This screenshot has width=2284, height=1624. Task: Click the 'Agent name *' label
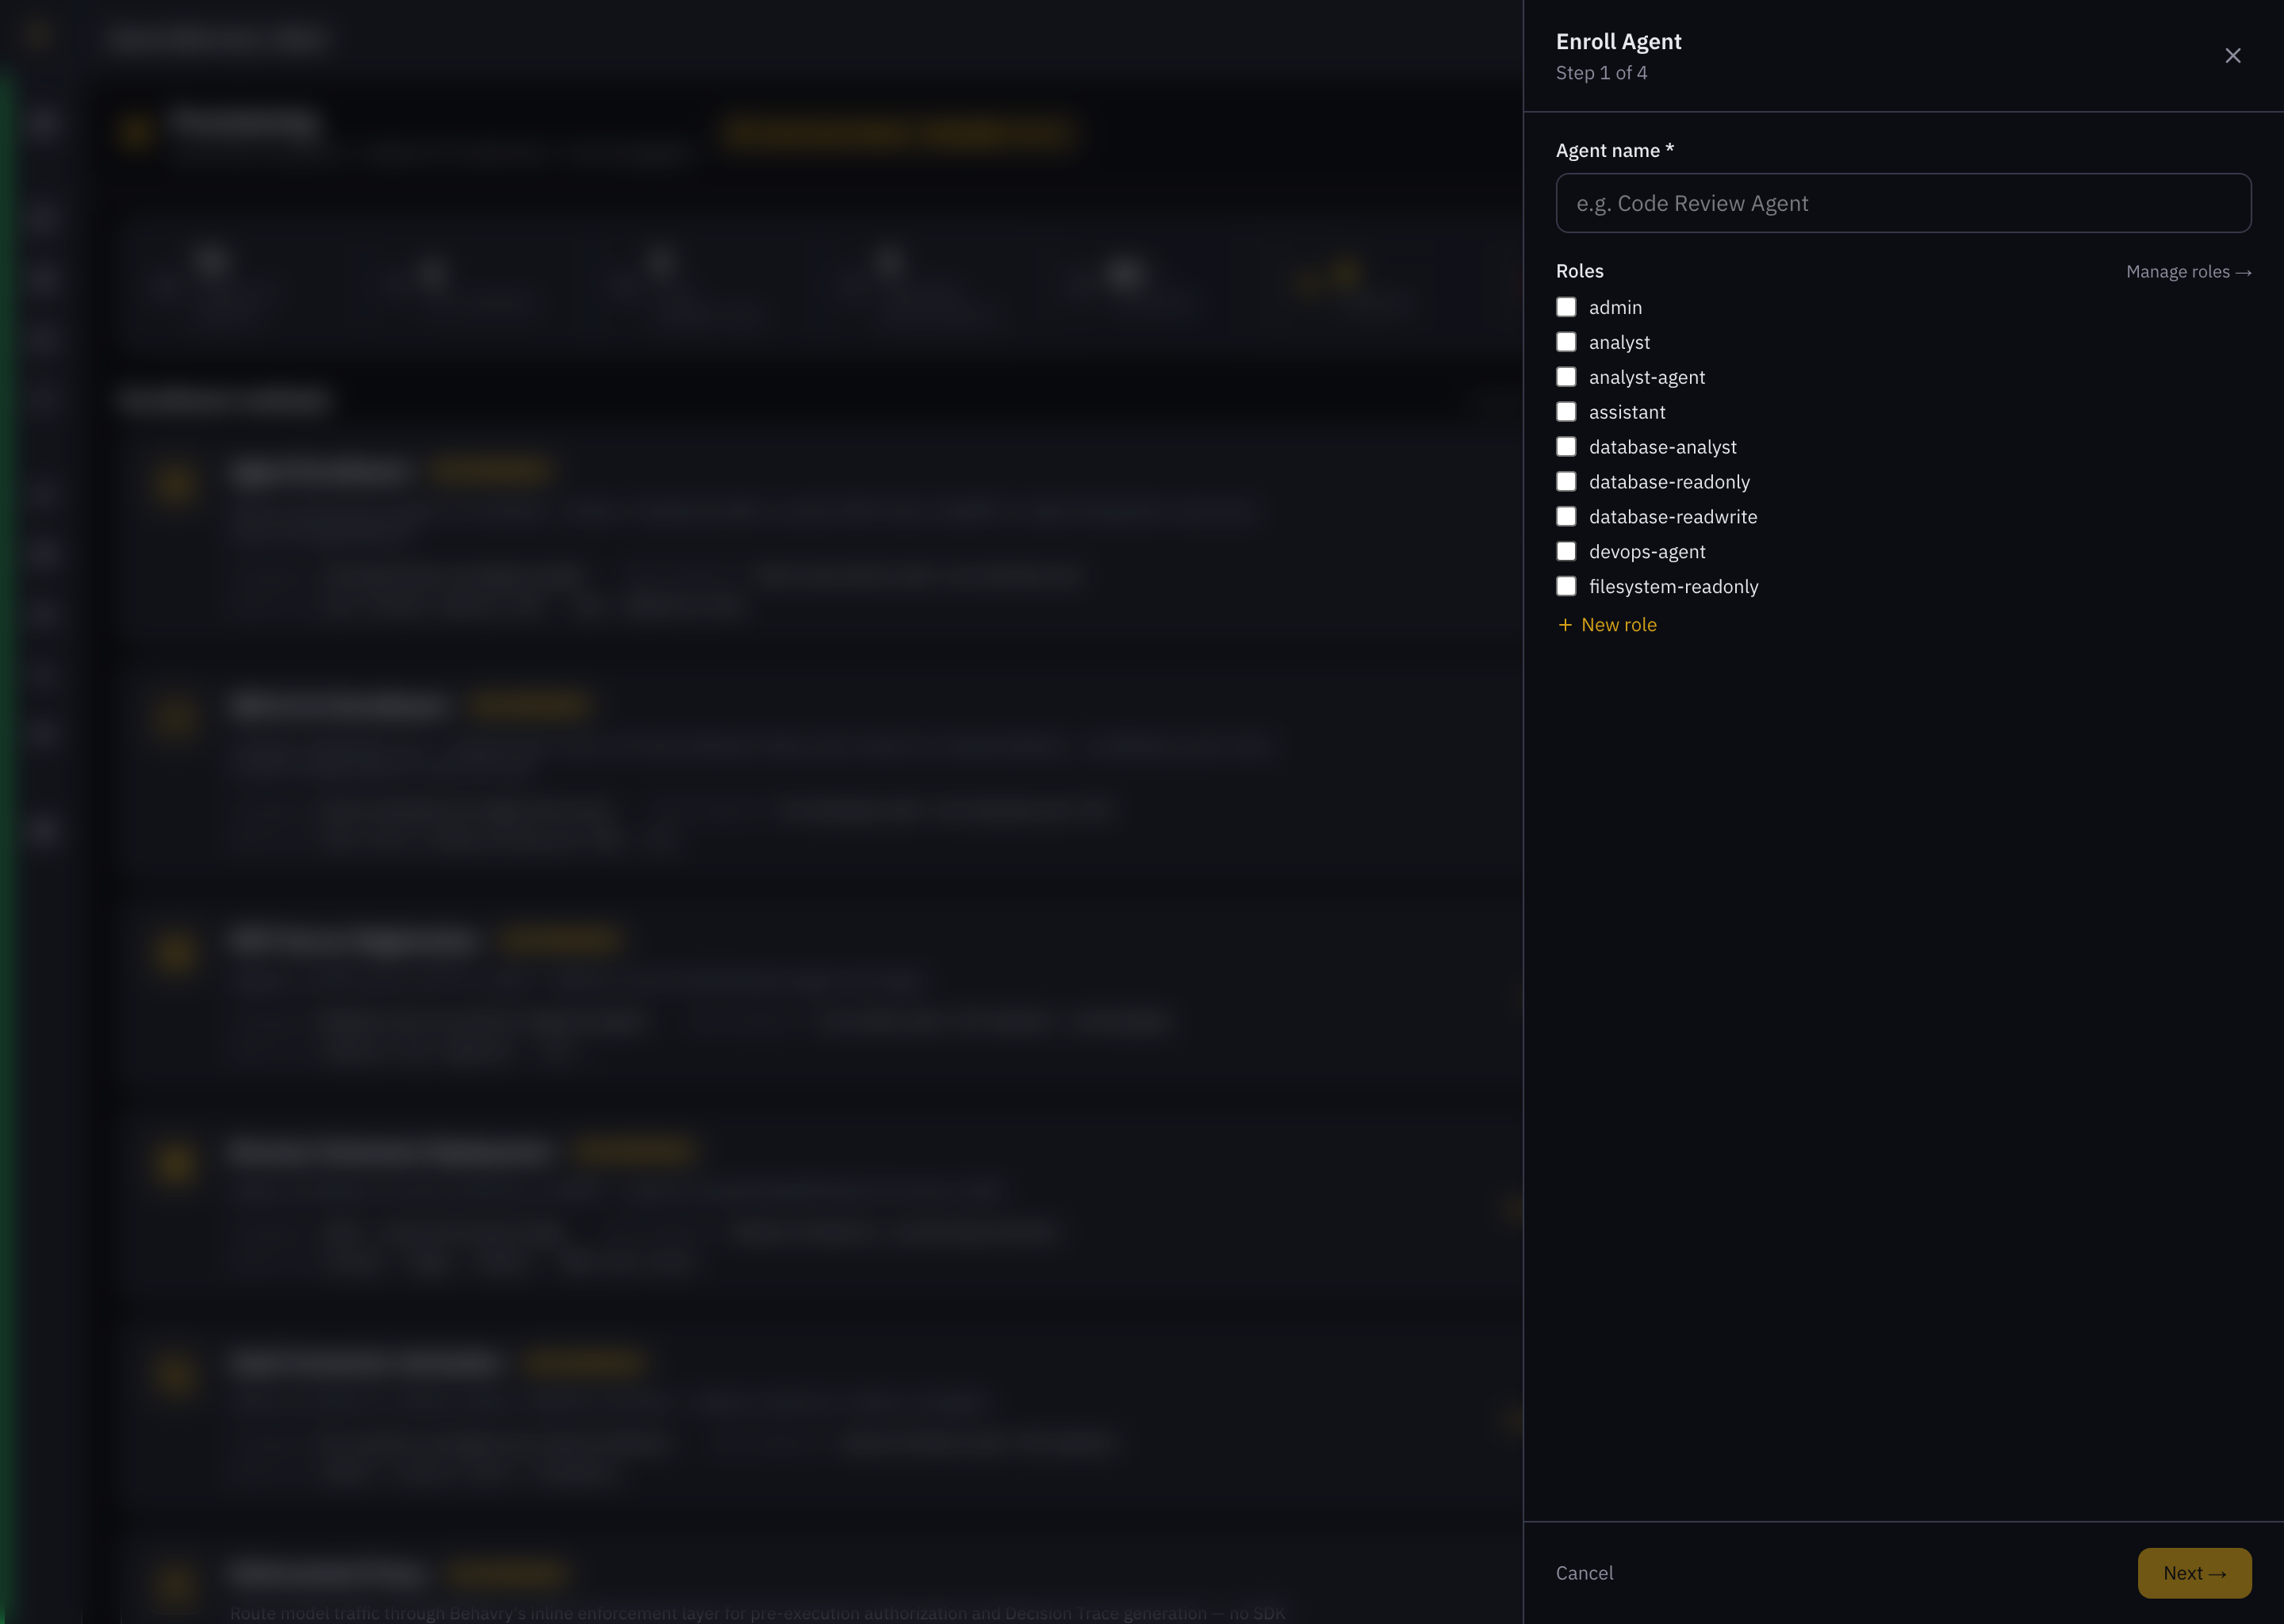tap(1614, 151)
